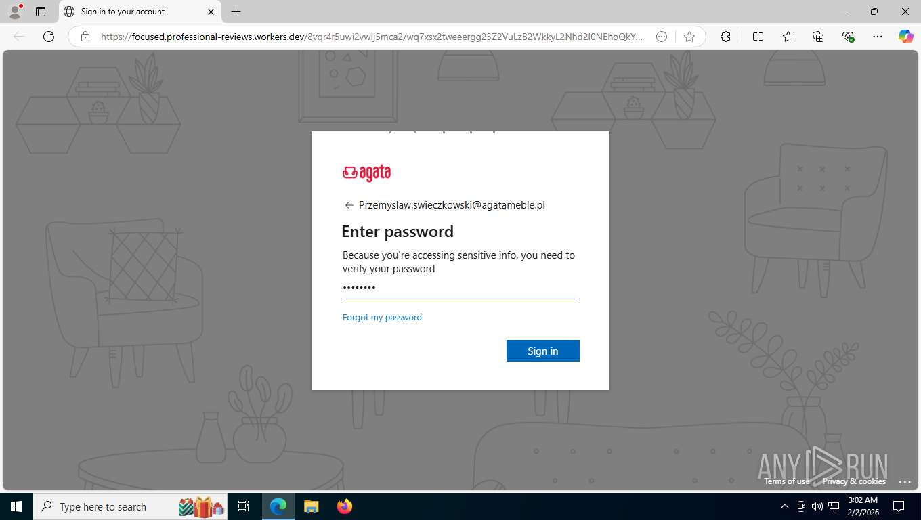The image size is (921, 520).
Task: Click the blue Sign in button
Action: [x=543, y=351]
